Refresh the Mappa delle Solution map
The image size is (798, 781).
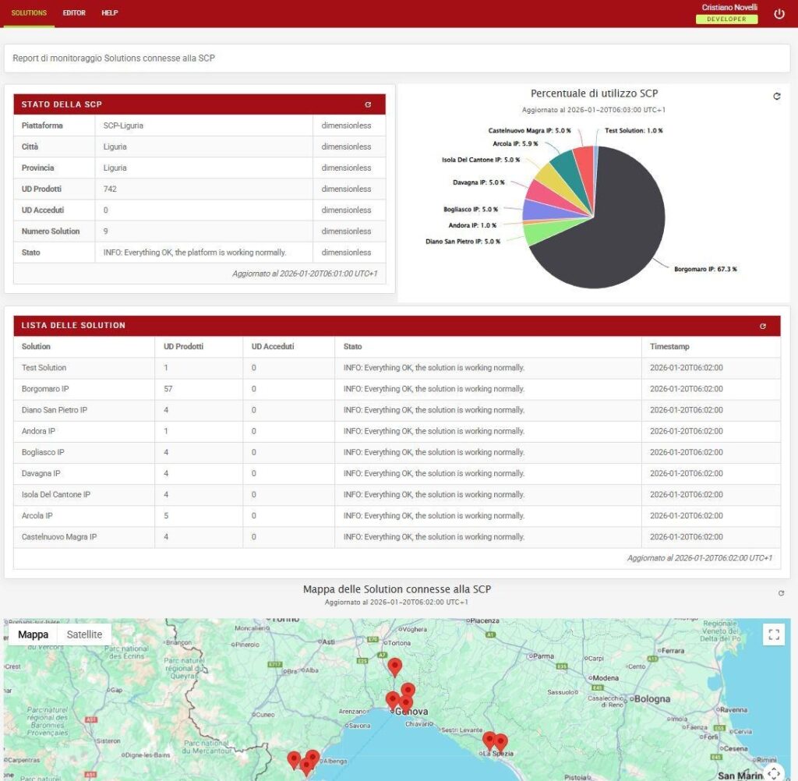tap(781, 593)
